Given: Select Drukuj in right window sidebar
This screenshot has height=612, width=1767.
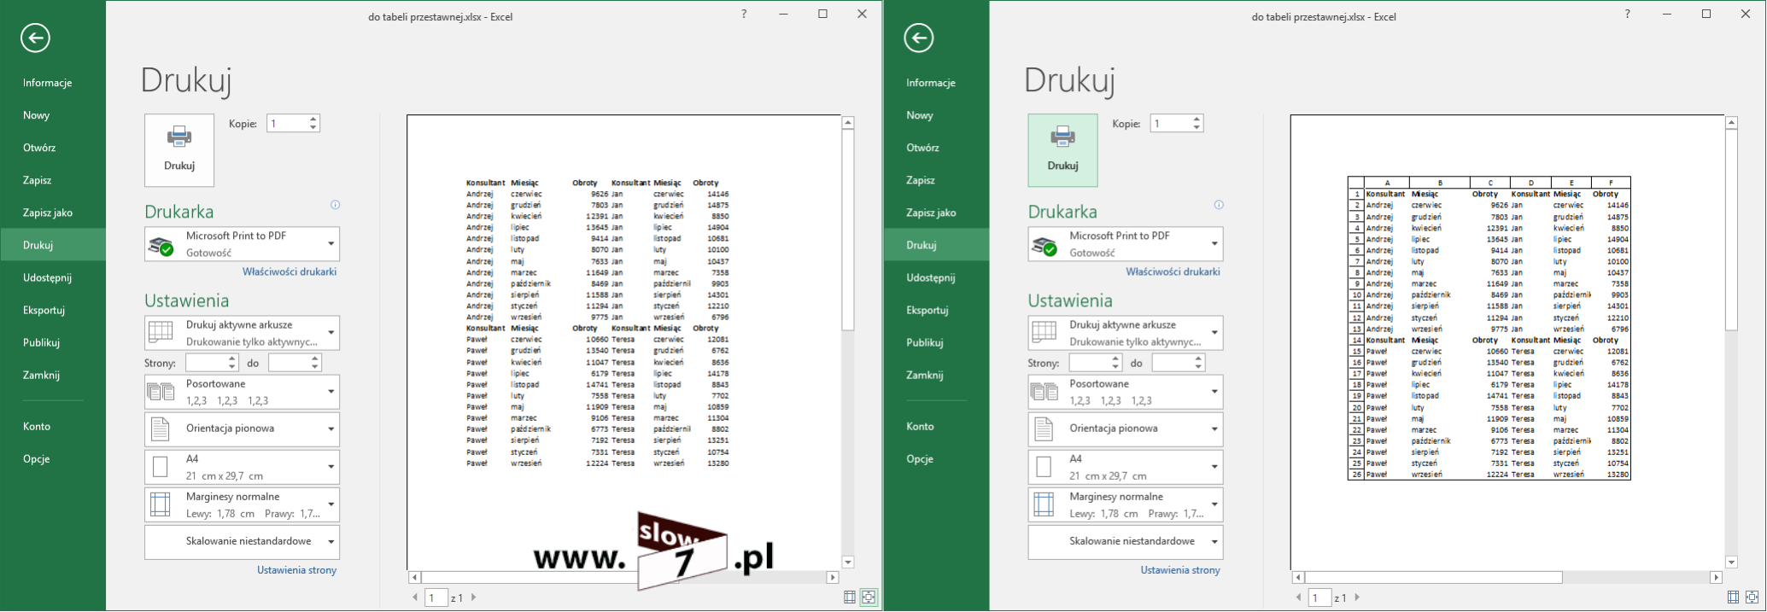Looking at the screenshot, I should pos(936,245).
